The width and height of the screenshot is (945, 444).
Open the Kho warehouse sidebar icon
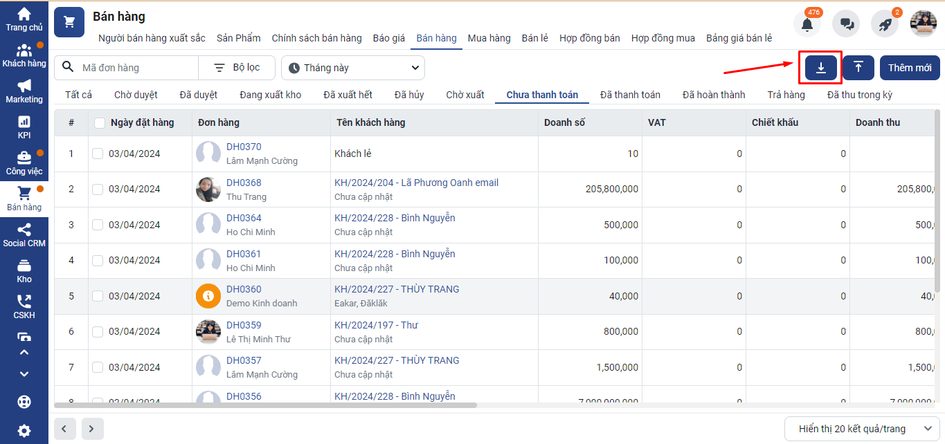[24, 271]
